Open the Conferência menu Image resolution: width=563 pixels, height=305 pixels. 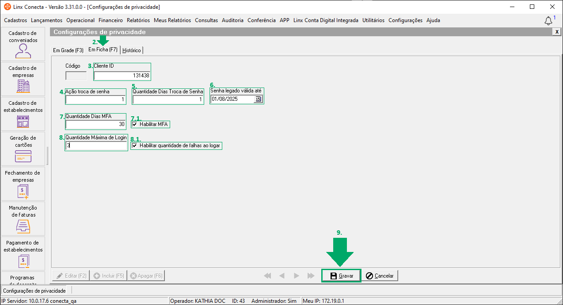tap(262, 20)
